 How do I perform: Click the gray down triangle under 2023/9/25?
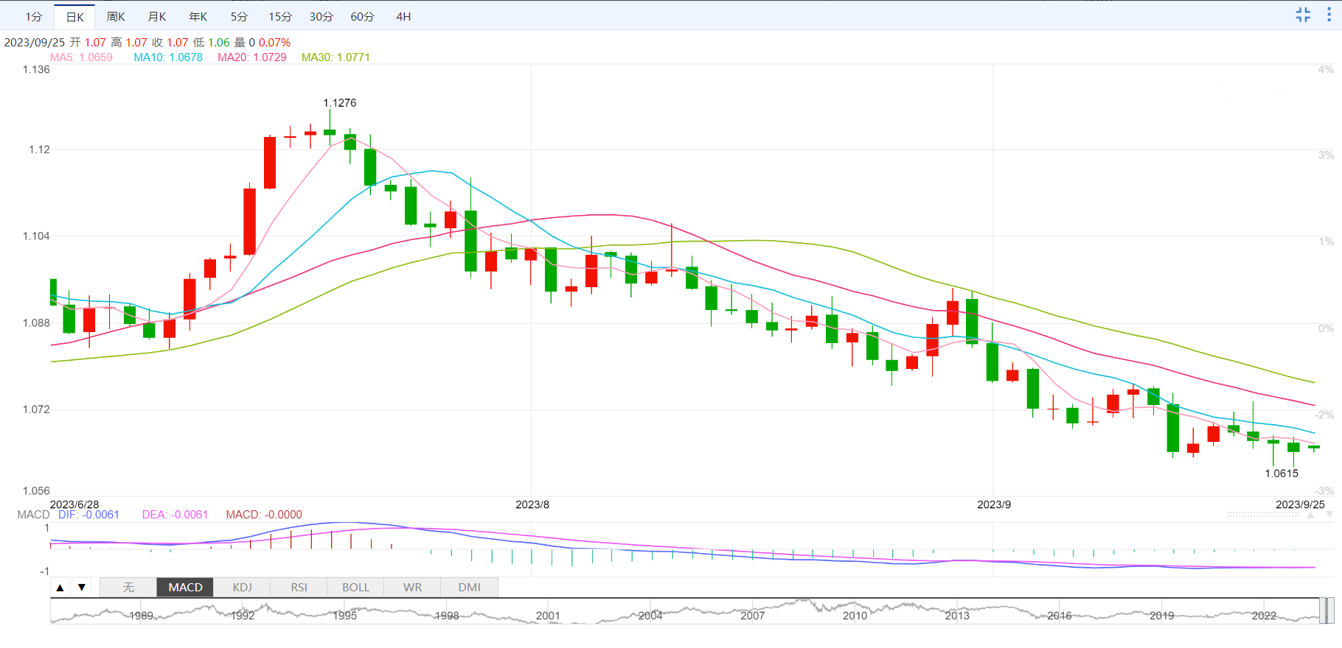(x=1329, y=515)
